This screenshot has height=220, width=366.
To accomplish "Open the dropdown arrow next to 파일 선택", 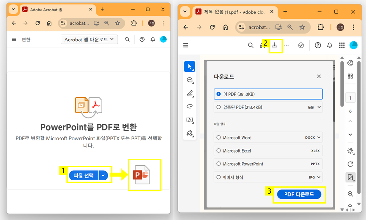I will tap(103, 175).
